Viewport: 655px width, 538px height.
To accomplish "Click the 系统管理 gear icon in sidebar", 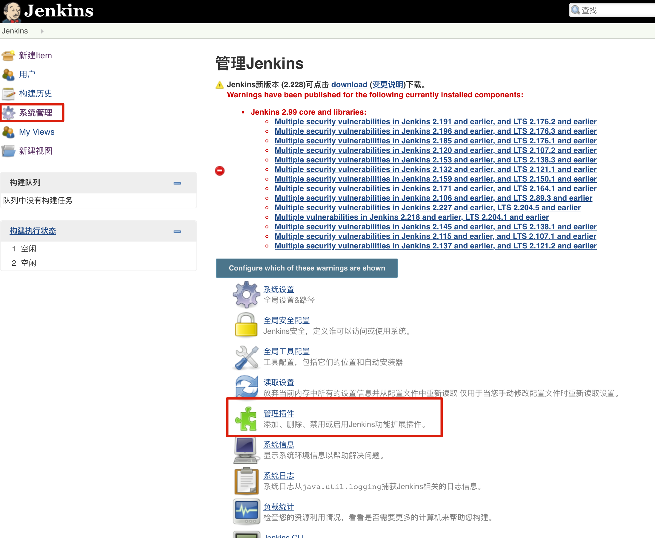I will [9, 113].
